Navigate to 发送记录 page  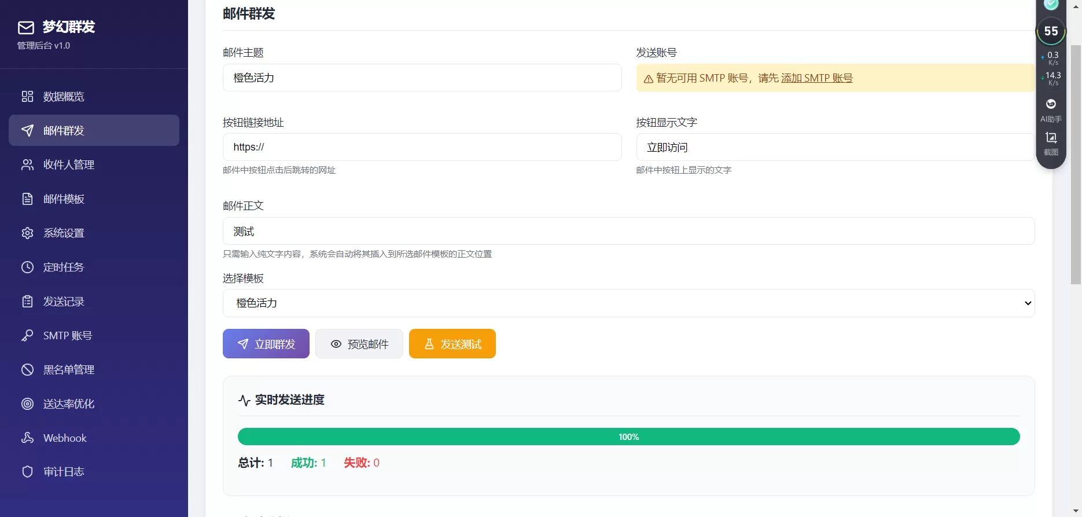pos(94,301)
